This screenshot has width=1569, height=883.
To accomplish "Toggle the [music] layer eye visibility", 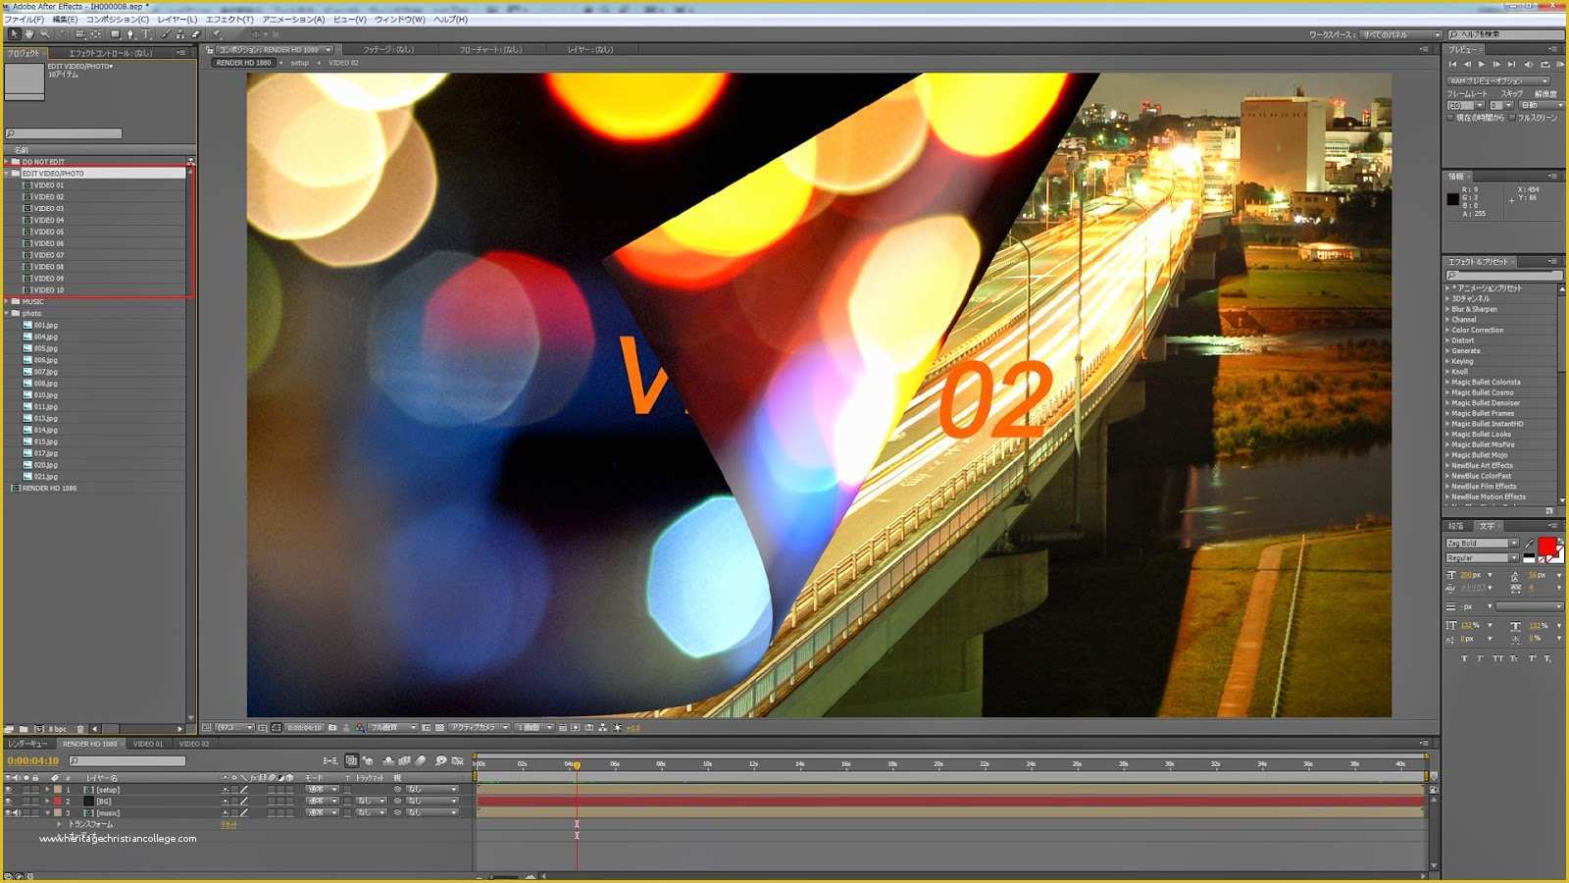I will tap(8, 812).
